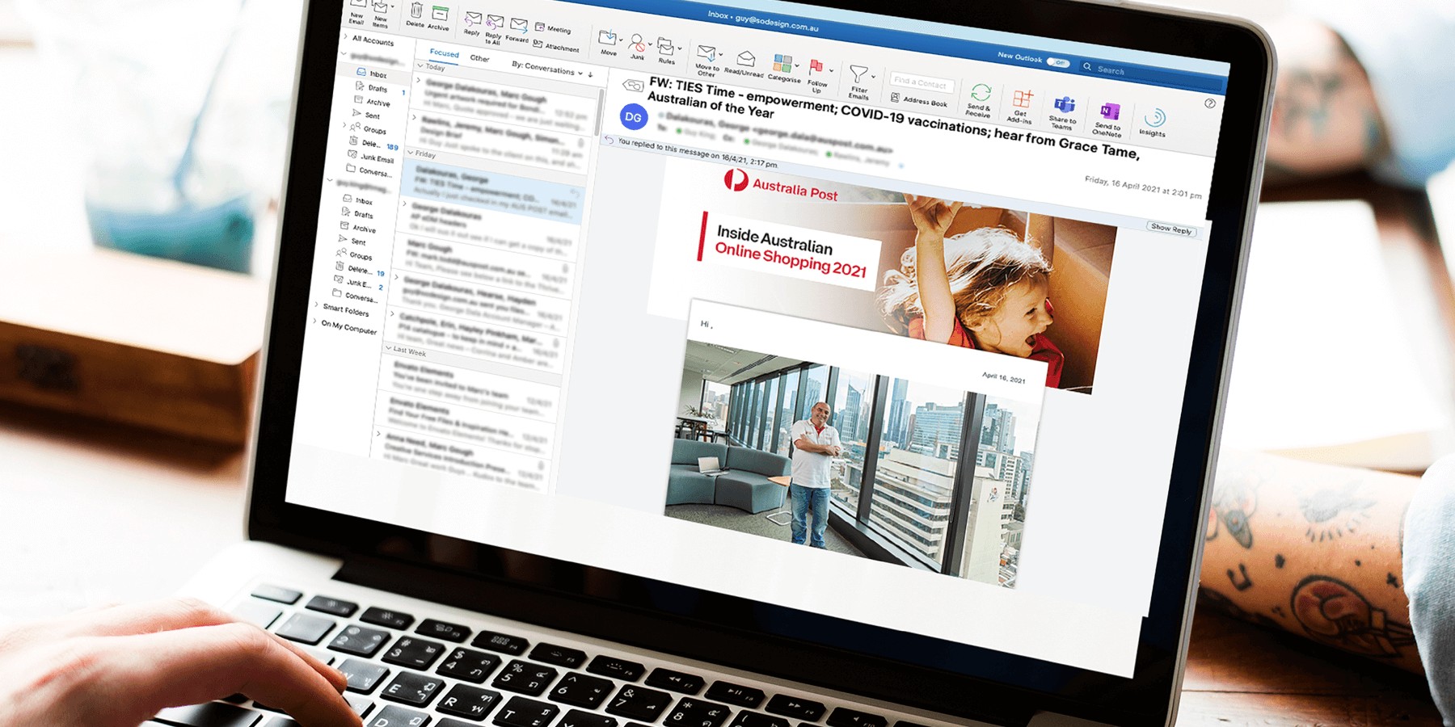Click the Send to OneNote icon
1455x727 pixels.
[1109, 111]
